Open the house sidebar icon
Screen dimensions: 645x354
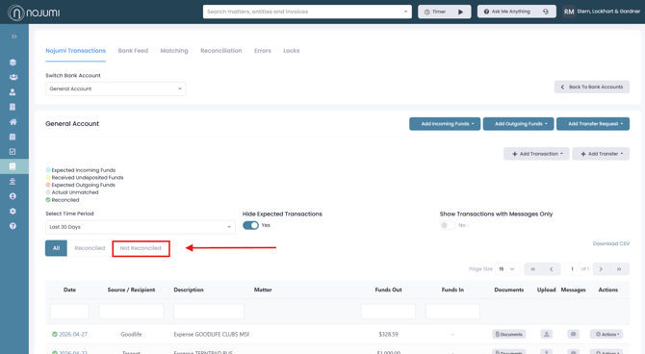coord(13,122)
